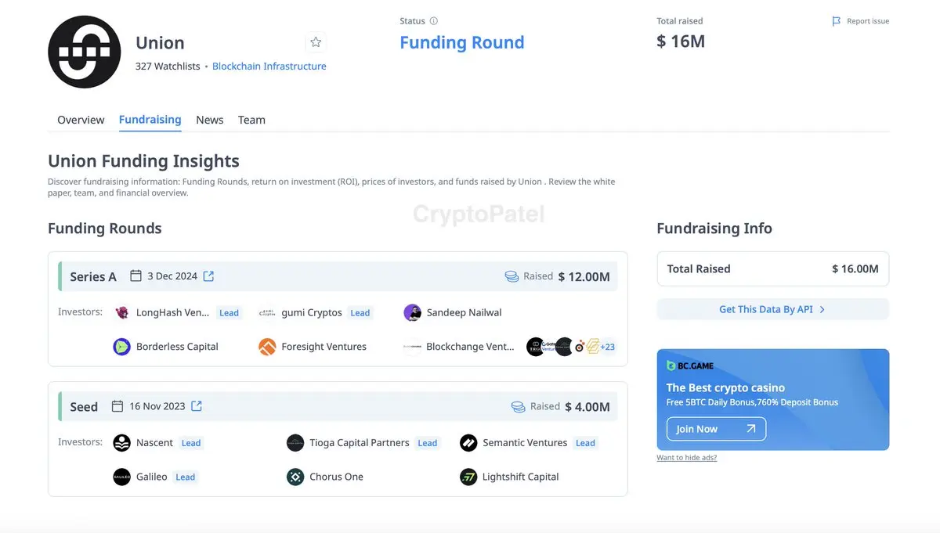This screenshot has width=940, height=533.
Task: Click Get This Data By API
Action: (x=772, y=309)
